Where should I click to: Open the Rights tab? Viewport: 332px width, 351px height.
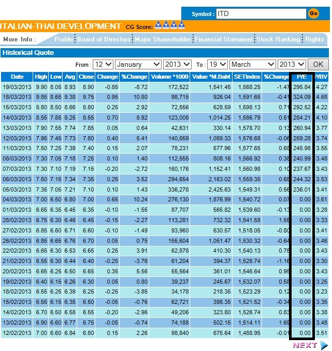tap(314, 39)
